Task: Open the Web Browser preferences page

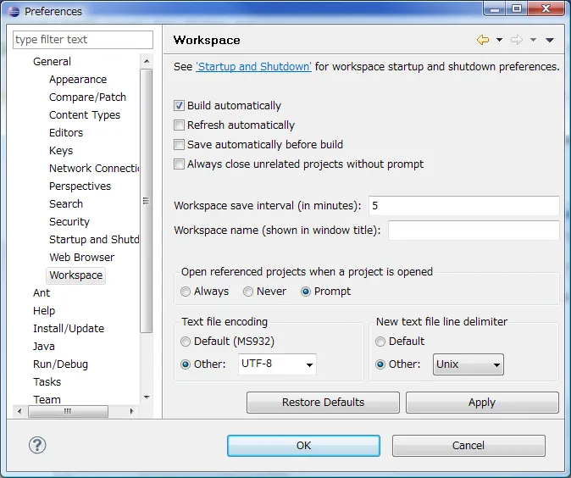Action: click(x=82, y=257)
